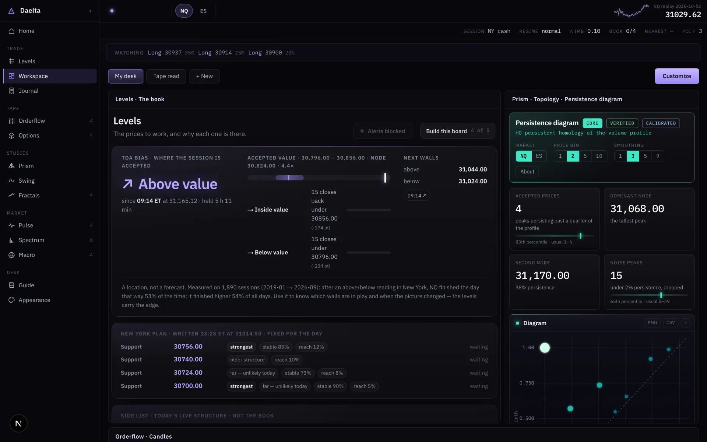
Task: Go to Orderflow in sidebar
Action: pos(50,121)
